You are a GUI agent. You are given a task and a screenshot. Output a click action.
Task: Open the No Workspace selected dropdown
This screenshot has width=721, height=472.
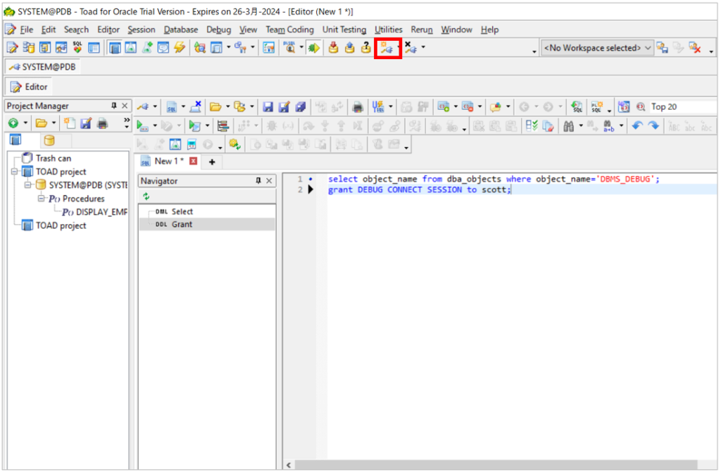pos(597,48)
